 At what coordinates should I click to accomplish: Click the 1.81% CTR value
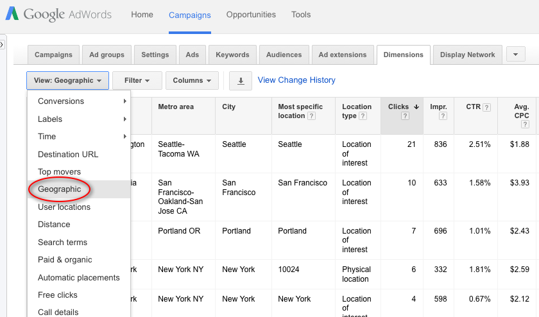[x=479, y=270]
